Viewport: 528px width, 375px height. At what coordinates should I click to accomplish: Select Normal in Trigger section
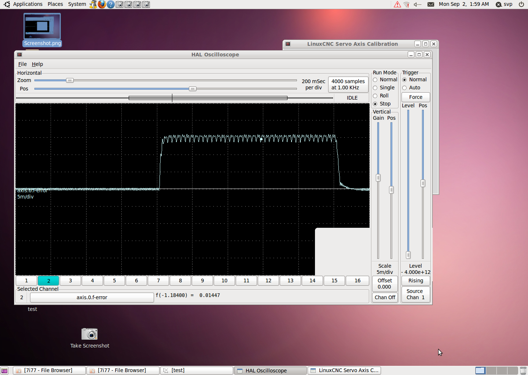(x=404, y=80)
